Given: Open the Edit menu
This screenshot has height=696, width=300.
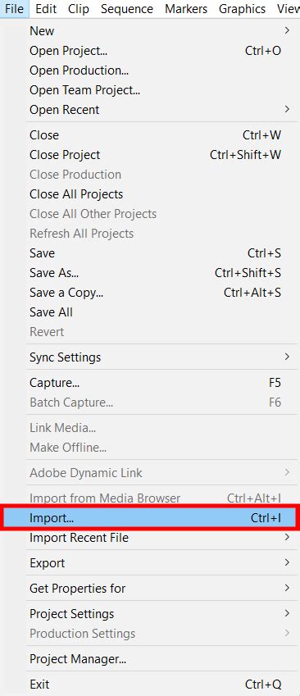Looking at the screenshot, I should (x=46, y=9).
